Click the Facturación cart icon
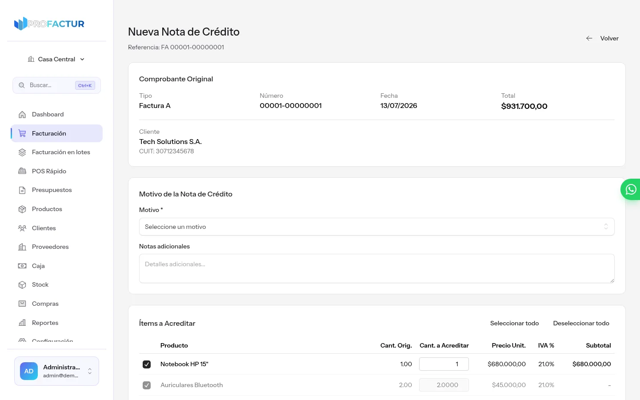 (22, 133)
